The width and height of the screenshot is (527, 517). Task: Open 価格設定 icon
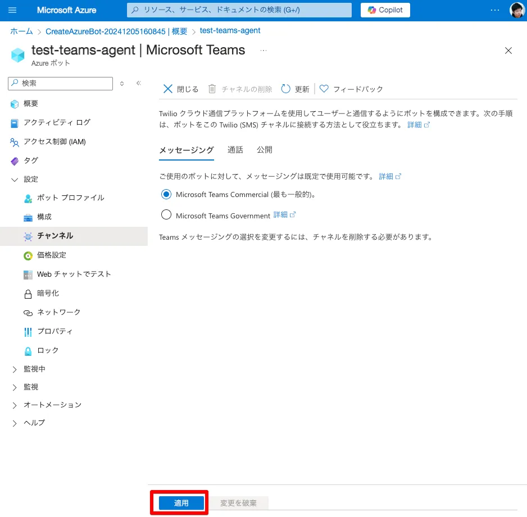click(x=28, y=255)
